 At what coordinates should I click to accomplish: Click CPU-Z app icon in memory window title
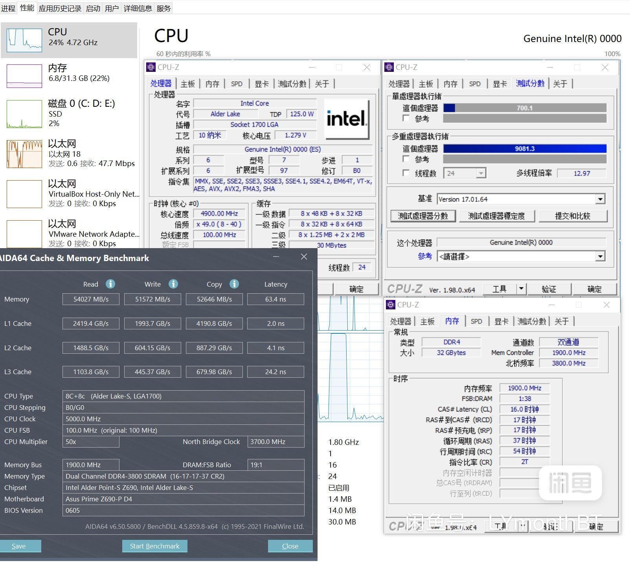391,305
